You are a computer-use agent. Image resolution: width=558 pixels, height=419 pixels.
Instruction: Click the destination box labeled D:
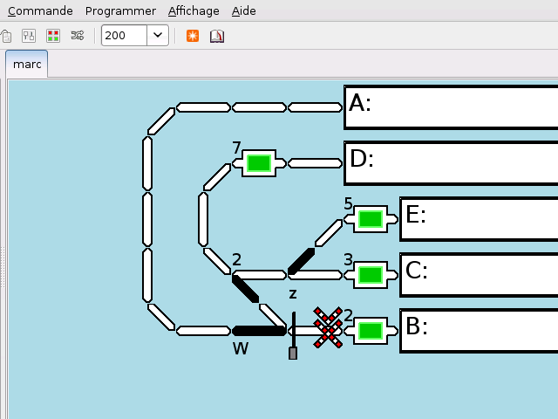pyautogui.click(x=450, y=162)
